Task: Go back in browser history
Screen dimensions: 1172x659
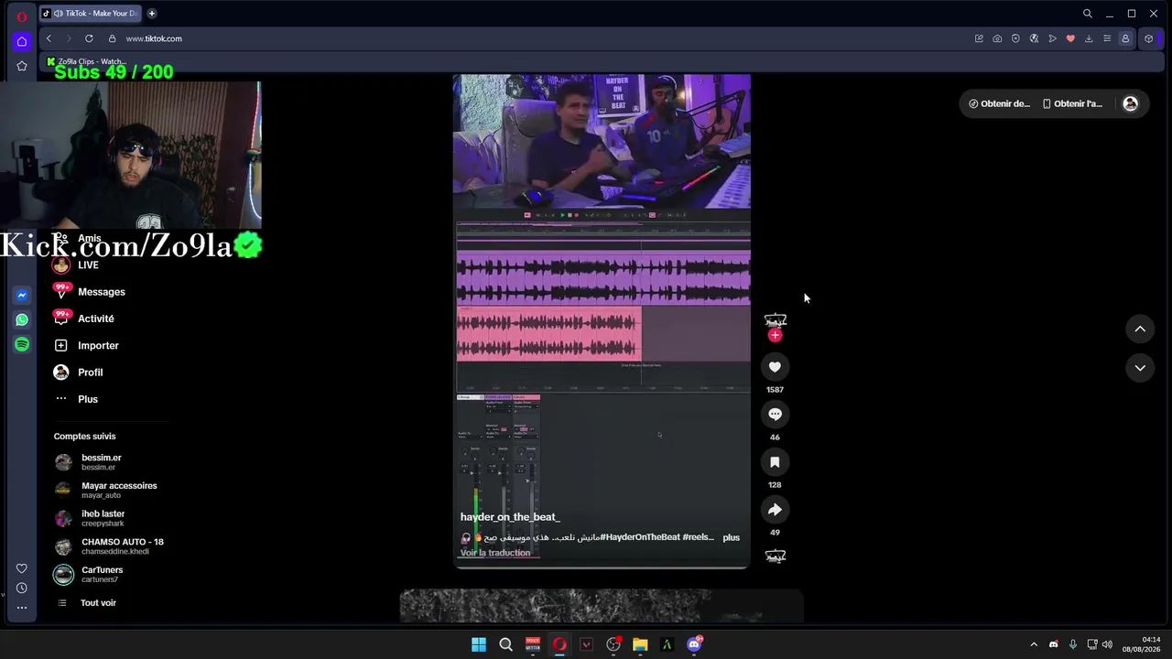Action: (x=49, y=38)
